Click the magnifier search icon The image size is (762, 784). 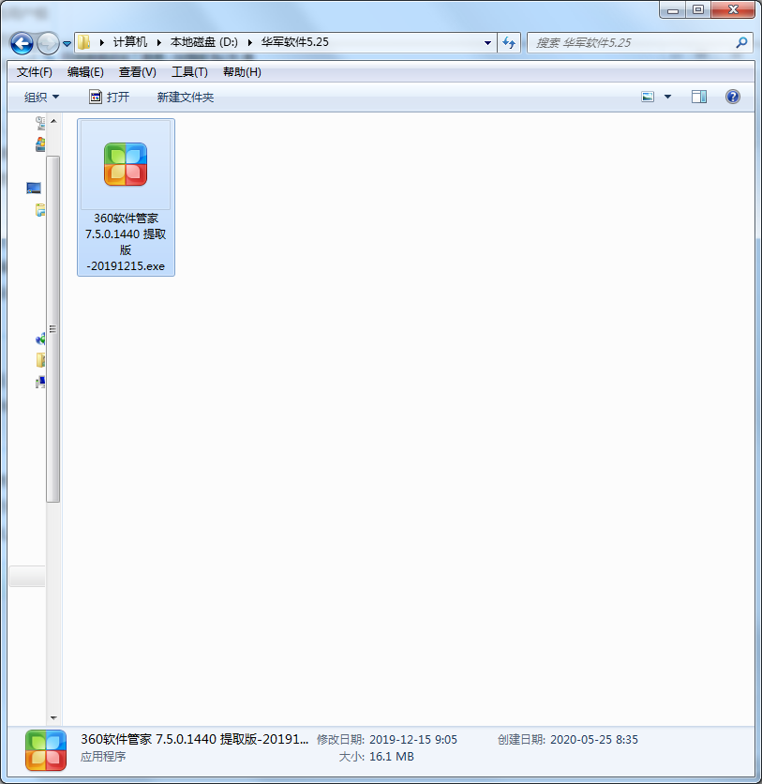[741, 42]
